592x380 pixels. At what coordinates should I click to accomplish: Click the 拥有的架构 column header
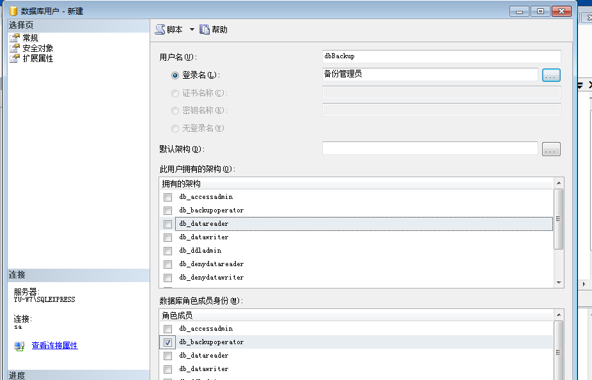coord(356,184)
